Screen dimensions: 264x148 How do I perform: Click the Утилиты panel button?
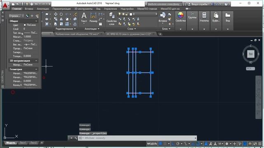(204, 21)
